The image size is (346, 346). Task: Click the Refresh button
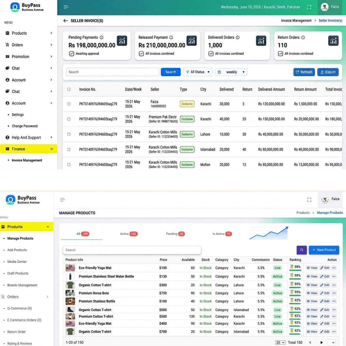point(304,72)
